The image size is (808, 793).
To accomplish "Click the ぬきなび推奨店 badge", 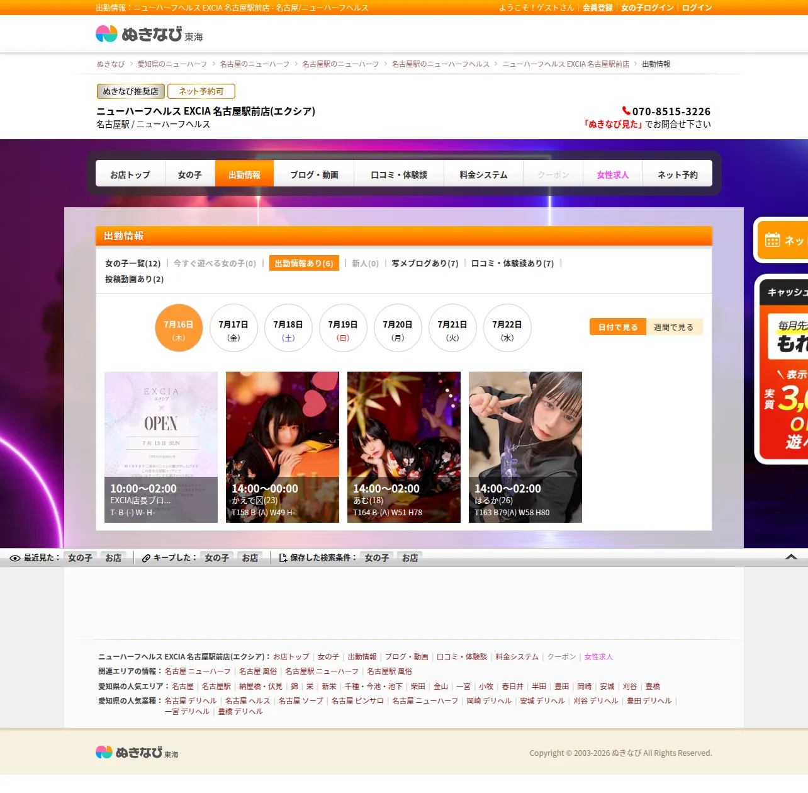I will [x=131, y=91].
